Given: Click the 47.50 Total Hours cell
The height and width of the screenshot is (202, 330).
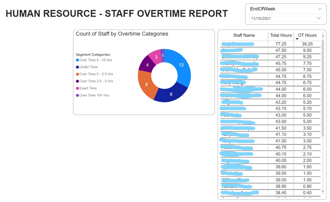Looking at the screenshot, I should [x=281, y=50].
